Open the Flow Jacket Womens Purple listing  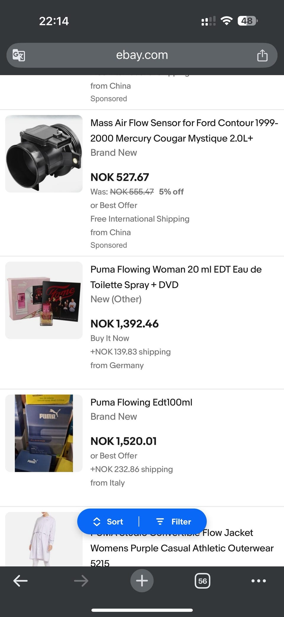(x=182, y=548)
